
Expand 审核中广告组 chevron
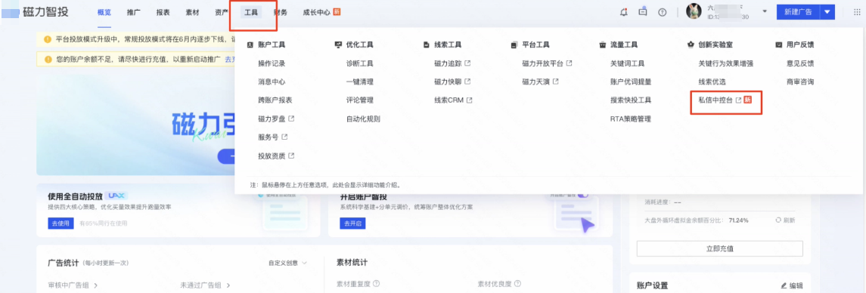point(96,285)
